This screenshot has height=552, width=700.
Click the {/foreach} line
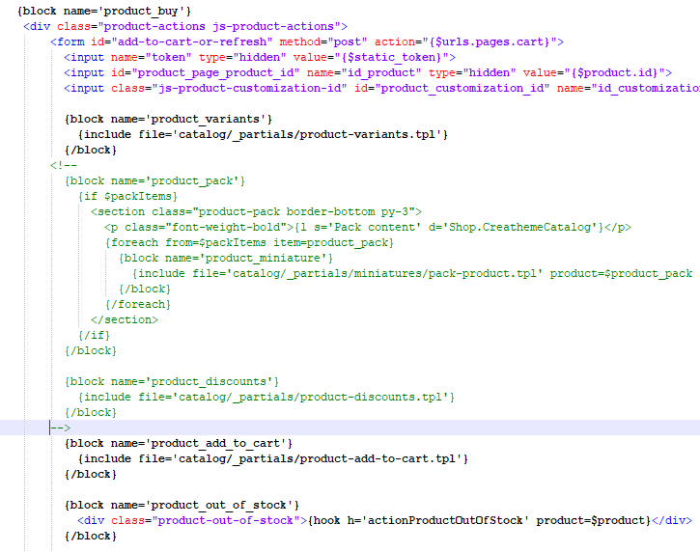click(138, 304)
